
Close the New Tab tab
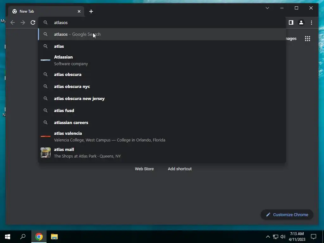[x=79, y=11]
